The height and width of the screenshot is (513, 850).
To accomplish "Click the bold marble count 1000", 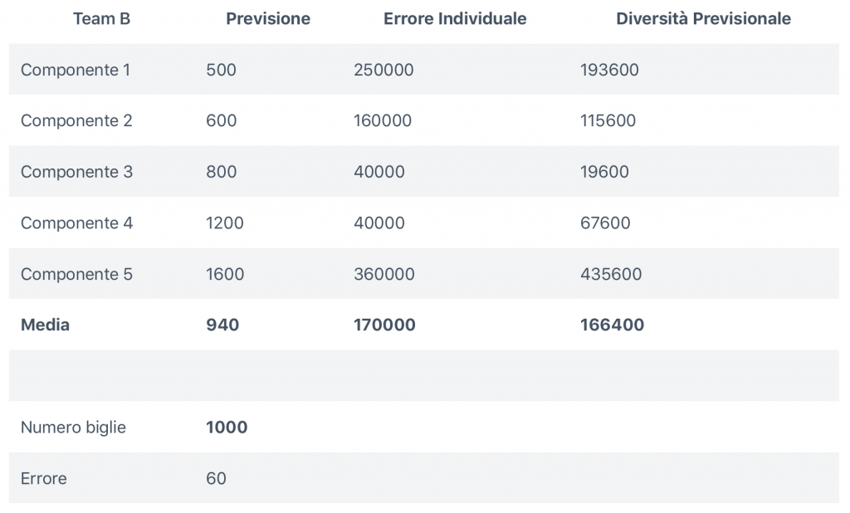I will tap(227, 427).
